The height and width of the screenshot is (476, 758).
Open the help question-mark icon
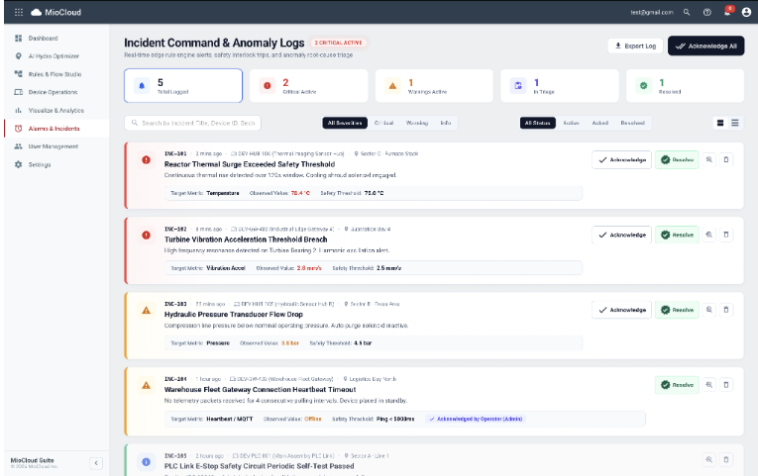pyautogui.click(x=707, y=12)
